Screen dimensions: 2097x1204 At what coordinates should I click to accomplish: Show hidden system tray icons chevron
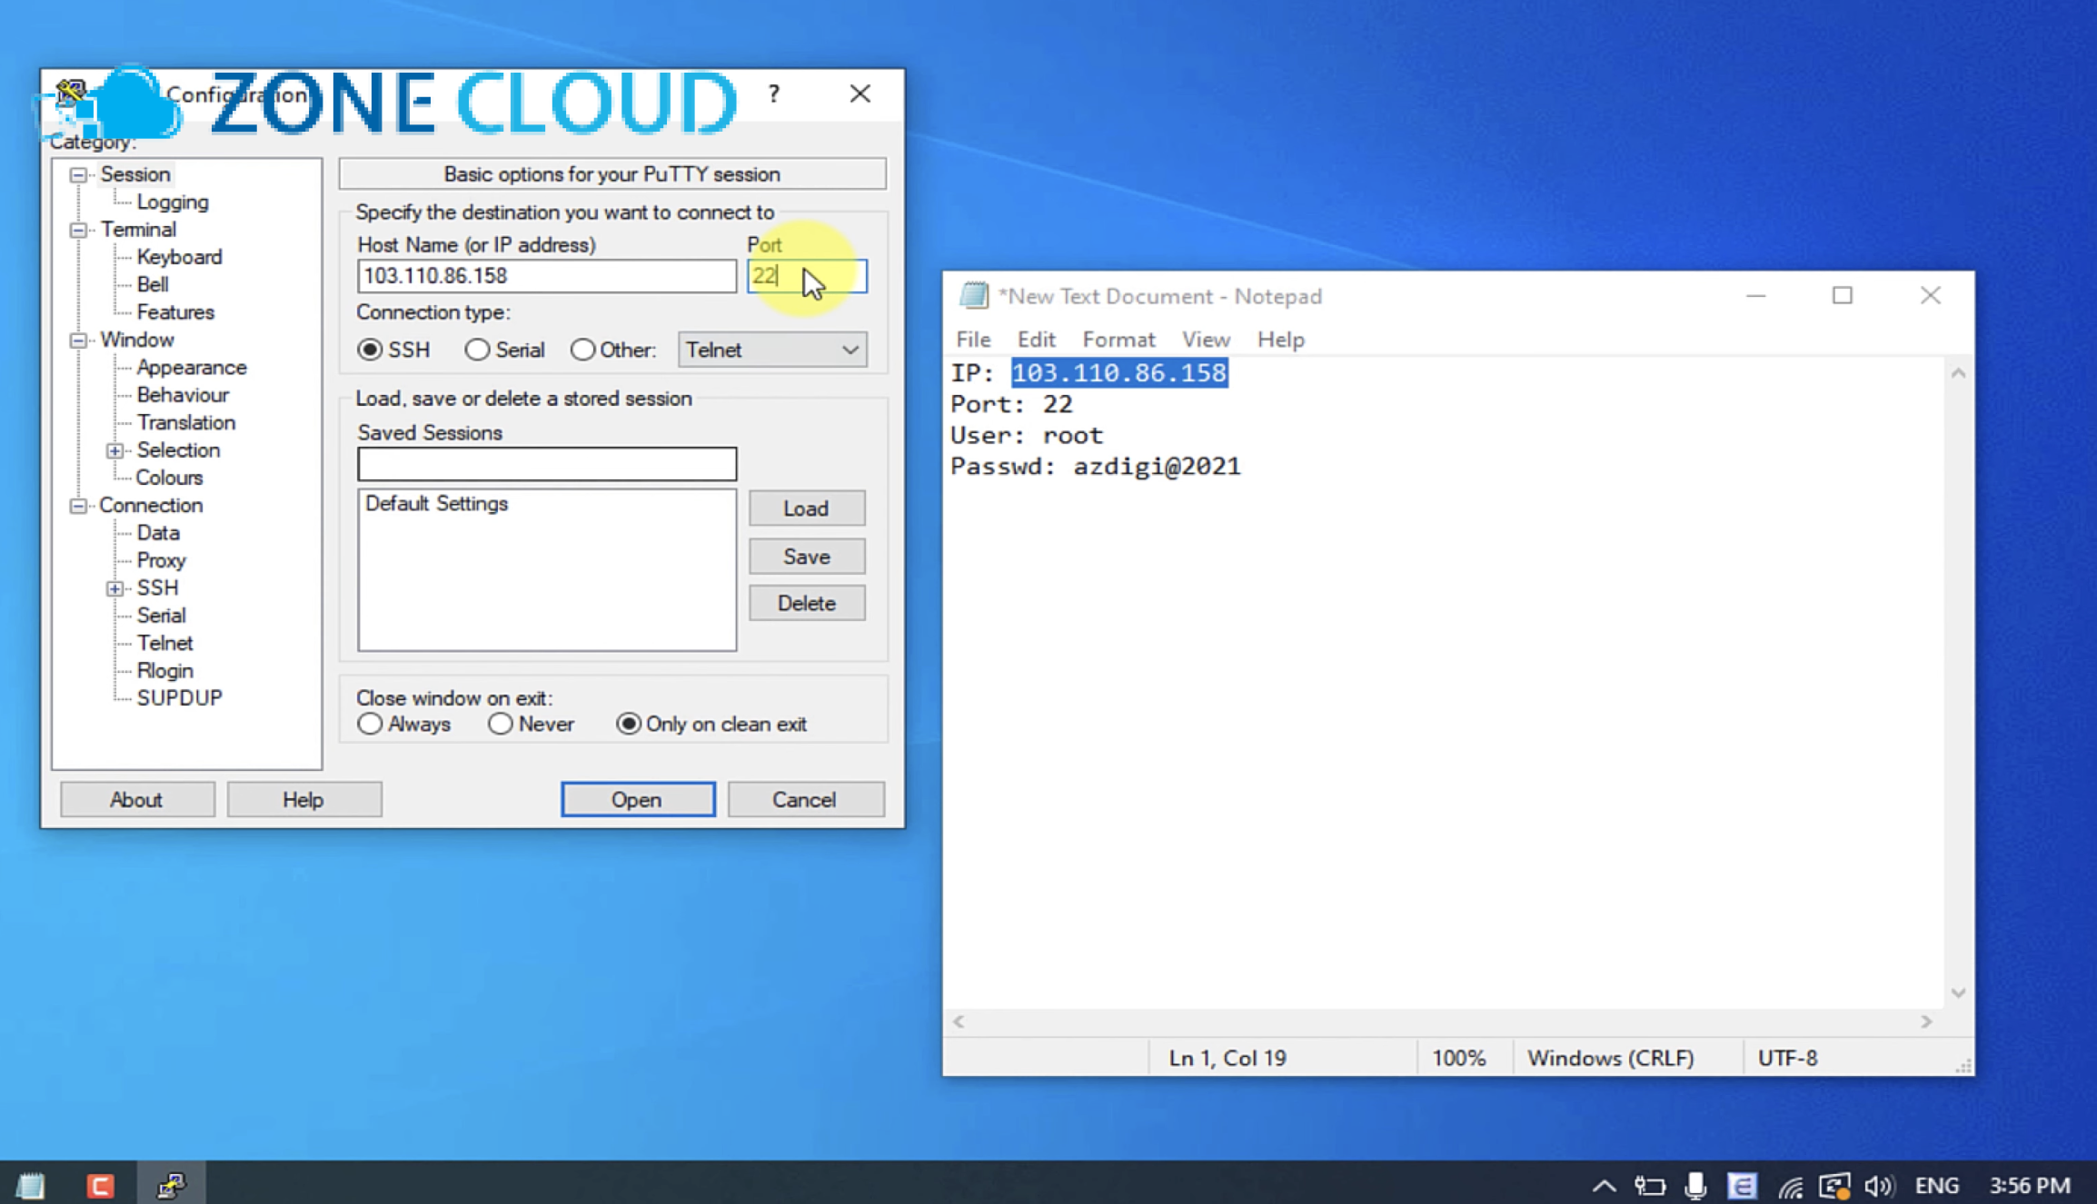click(x=1604, y=1186)
